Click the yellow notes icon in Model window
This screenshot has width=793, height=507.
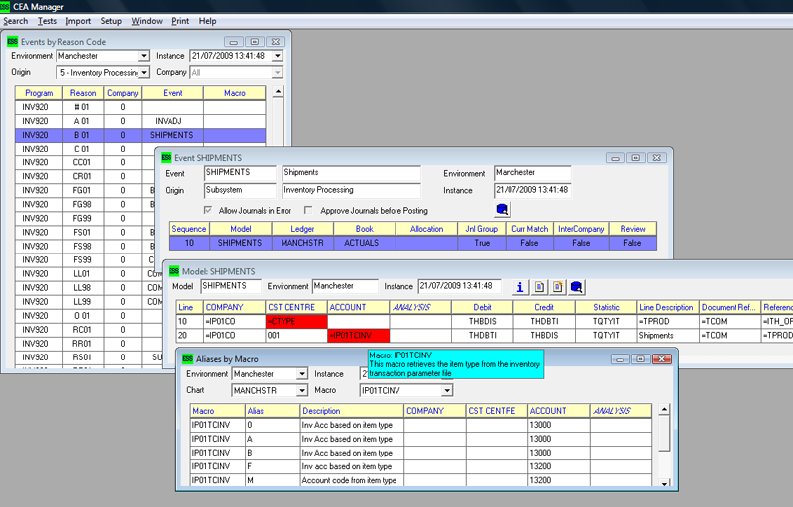tap(558, 287)
